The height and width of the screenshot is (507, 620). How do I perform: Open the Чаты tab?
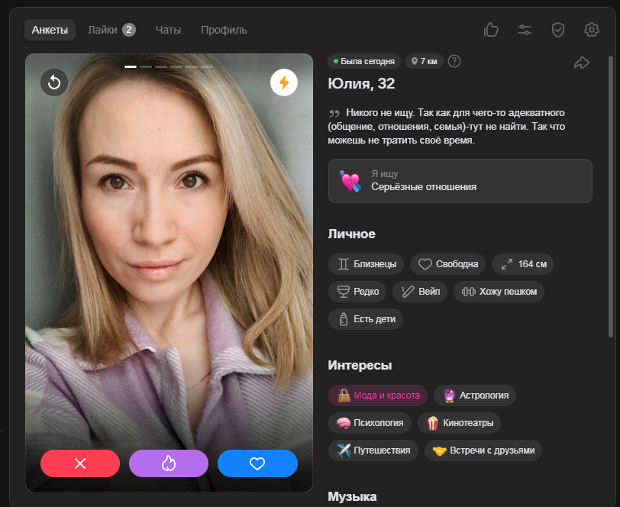click(x=168, y=30)
